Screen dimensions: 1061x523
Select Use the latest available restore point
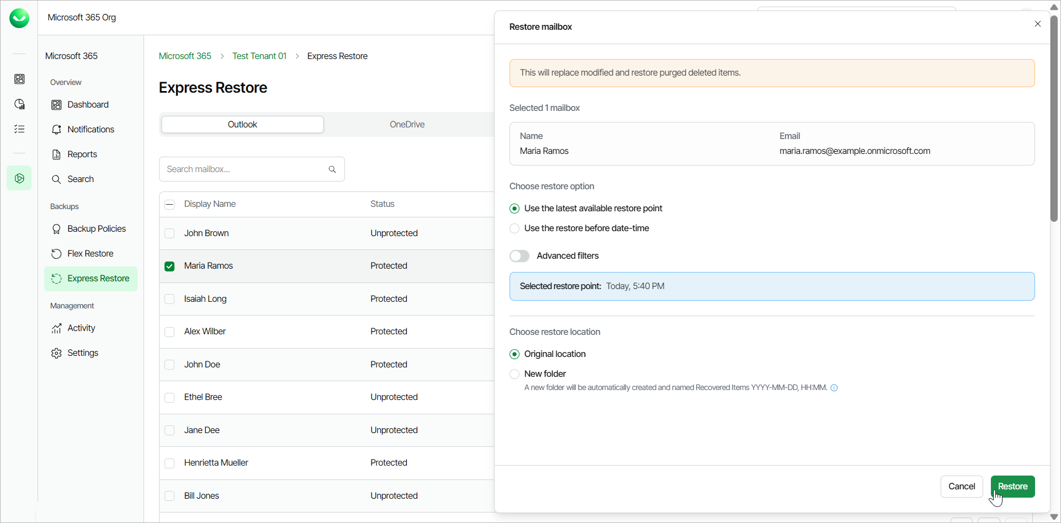point(514,209)
